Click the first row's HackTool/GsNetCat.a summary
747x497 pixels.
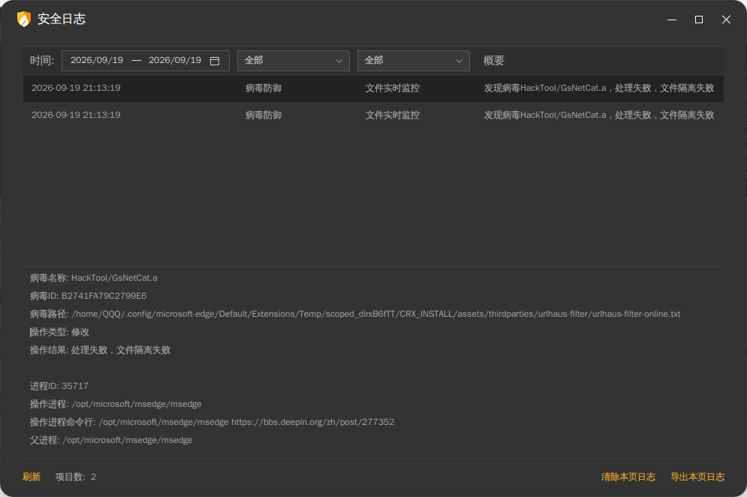coord(599,88)
